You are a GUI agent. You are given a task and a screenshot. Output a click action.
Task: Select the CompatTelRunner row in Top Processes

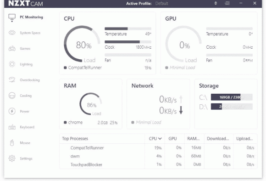point(158,148)
